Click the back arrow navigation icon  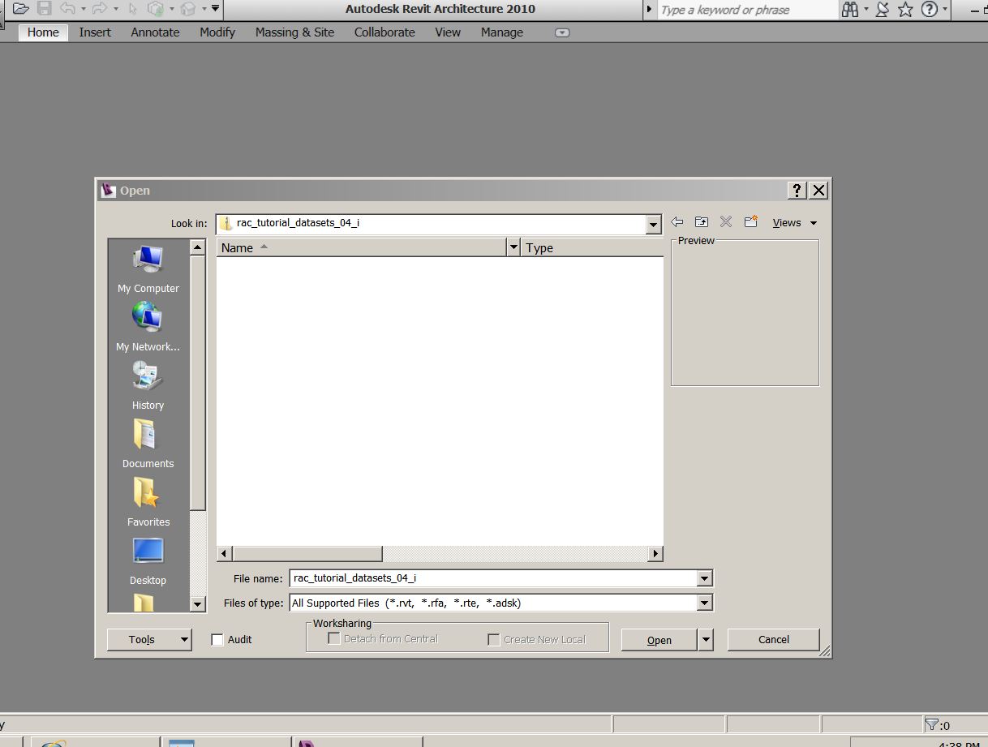point(677,222)
